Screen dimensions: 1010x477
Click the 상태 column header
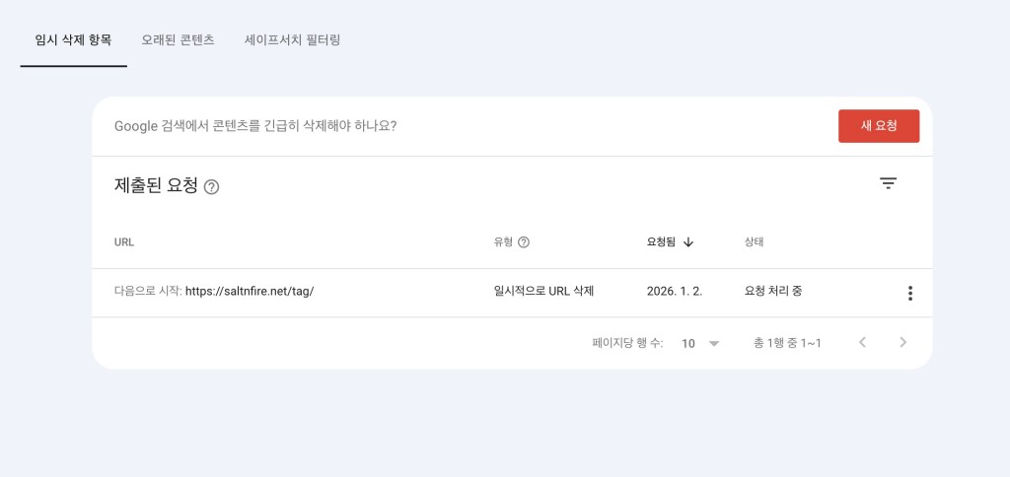coord(754,242)
